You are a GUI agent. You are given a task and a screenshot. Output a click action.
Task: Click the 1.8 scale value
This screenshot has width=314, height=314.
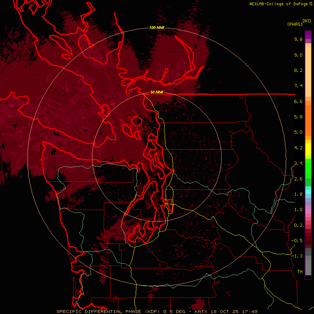pyautogui.click(x=298, y=194)
